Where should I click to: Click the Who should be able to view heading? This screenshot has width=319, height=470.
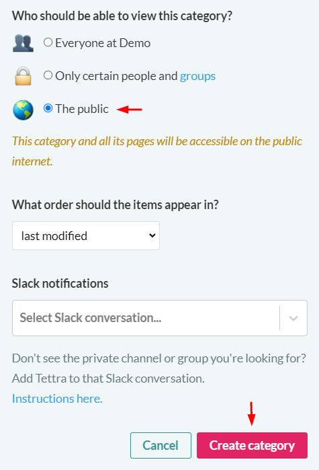122,16
